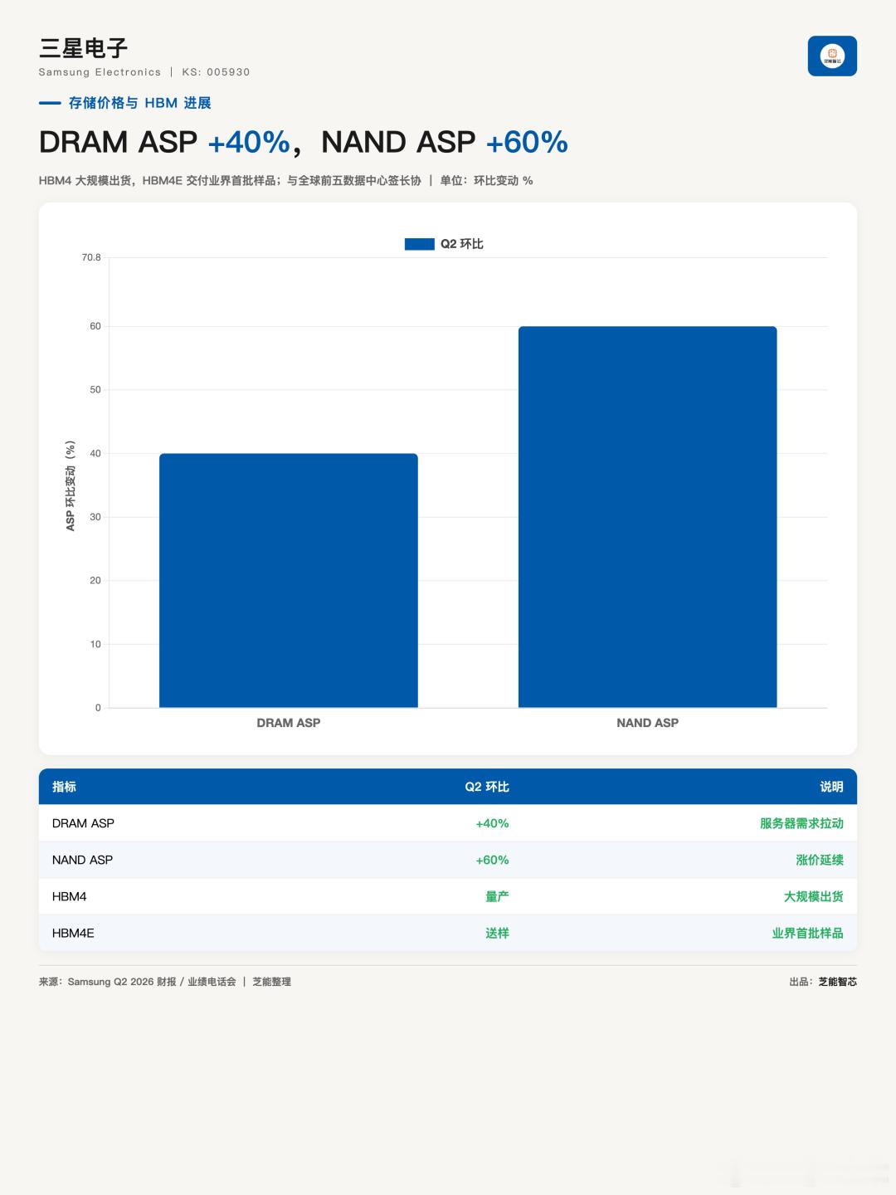Click the 量产 table cell

497,896
